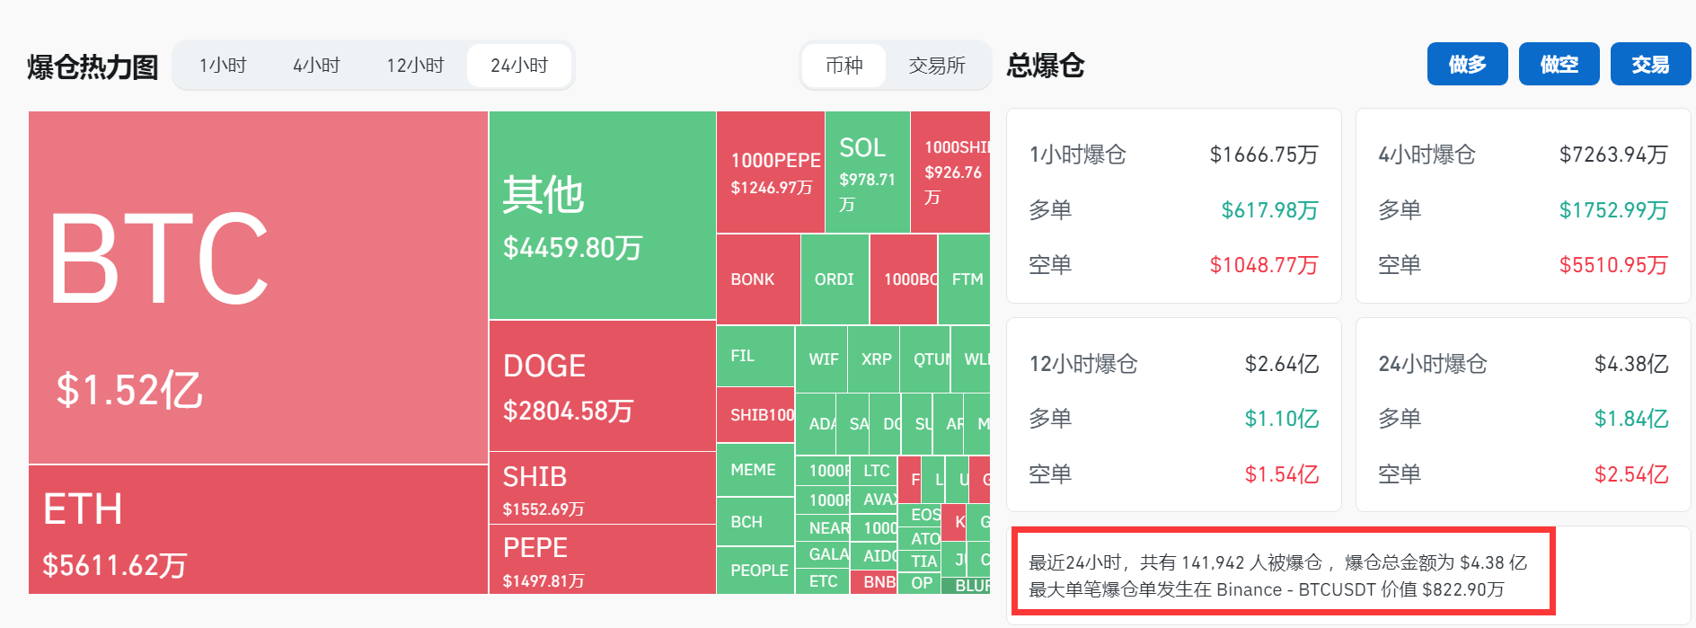Open the 24小时爆仓 summary card

tap(1523, 415)
